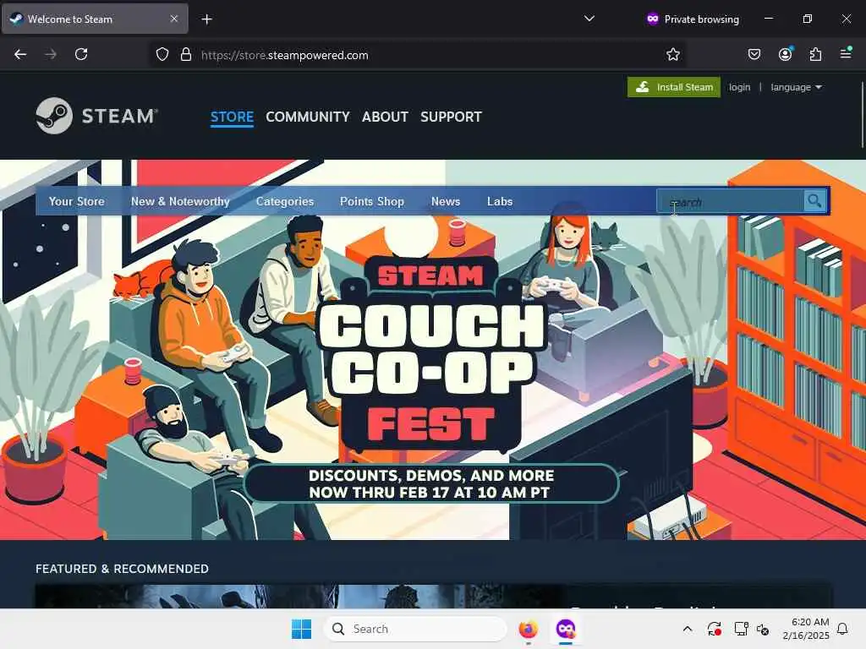Go back using the browser back arrow
Image resolution: width=866 pixels, height=649 pixels.
(20, 54)
